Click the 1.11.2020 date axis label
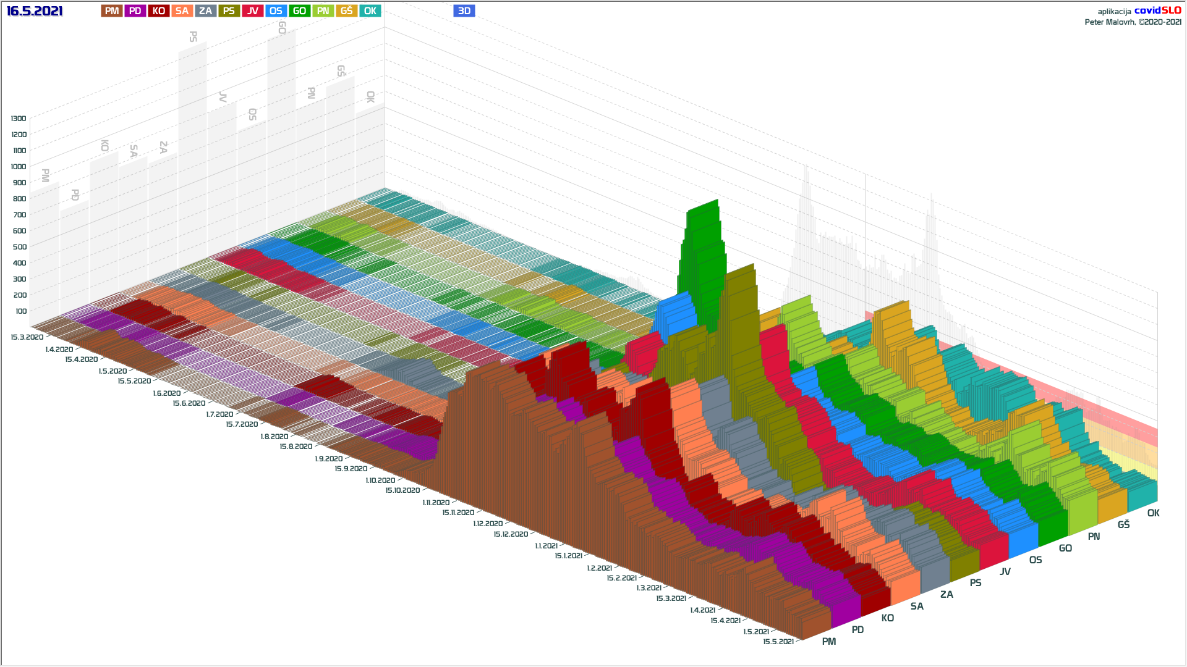 tap(436, 503)
